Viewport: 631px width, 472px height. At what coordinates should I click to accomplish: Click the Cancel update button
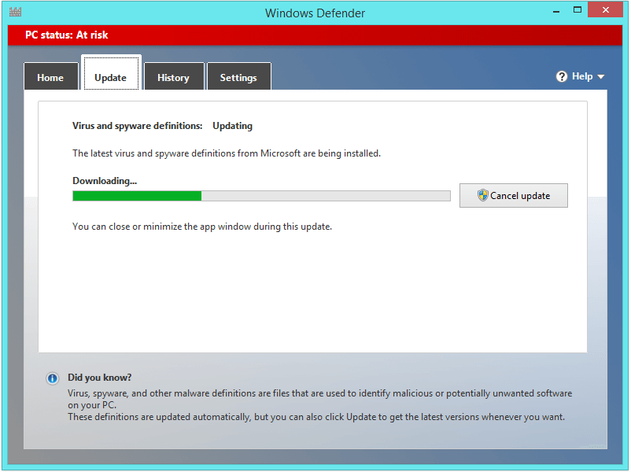(514, 196)
